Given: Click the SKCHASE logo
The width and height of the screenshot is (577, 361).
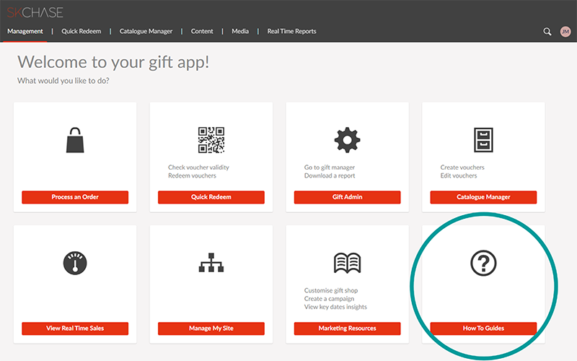Looking at the screenshot, I should (35, 12).
